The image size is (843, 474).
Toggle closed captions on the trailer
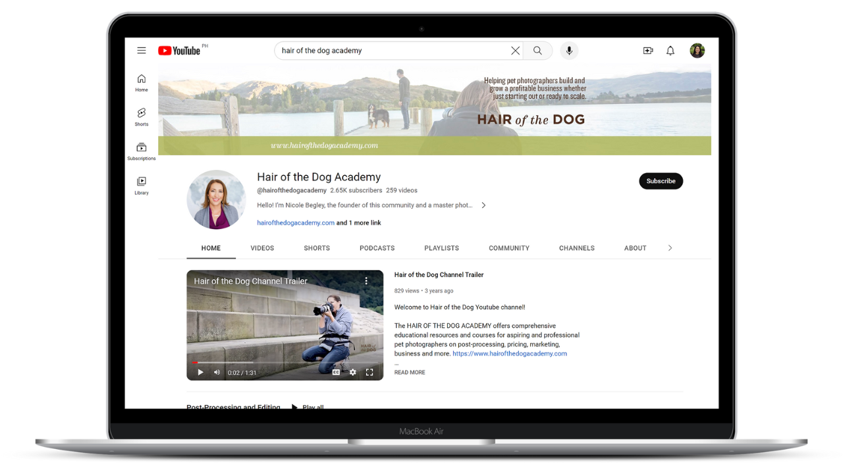point(336,373)
